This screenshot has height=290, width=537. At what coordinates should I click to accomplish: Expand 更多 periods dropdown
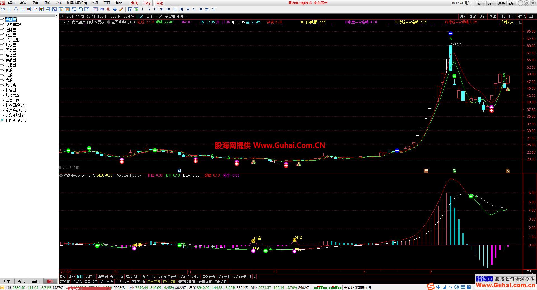tap(182, 16)
